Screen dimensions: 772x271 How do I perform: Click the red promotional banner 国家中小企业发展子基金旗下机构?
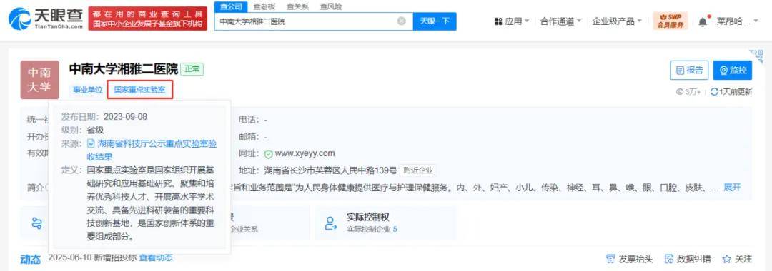pyautogui.click(x=148, y=19)
